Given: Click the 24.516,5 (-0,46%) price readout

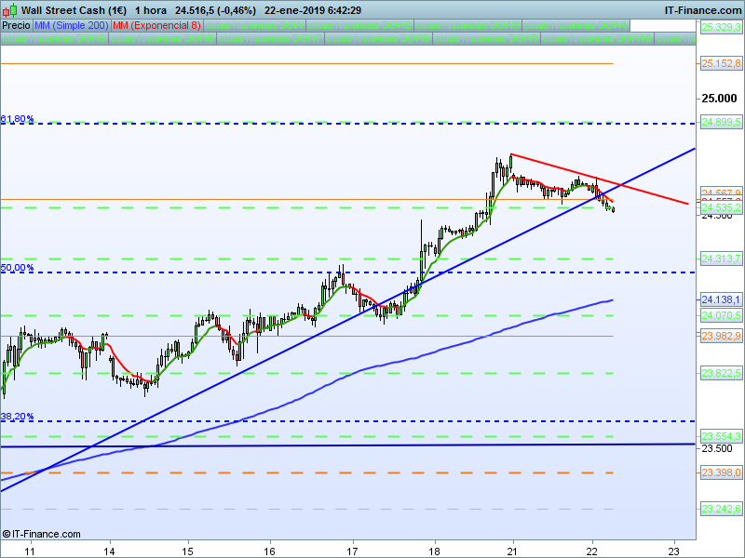Looking at the screenshot, I should 215,10.
